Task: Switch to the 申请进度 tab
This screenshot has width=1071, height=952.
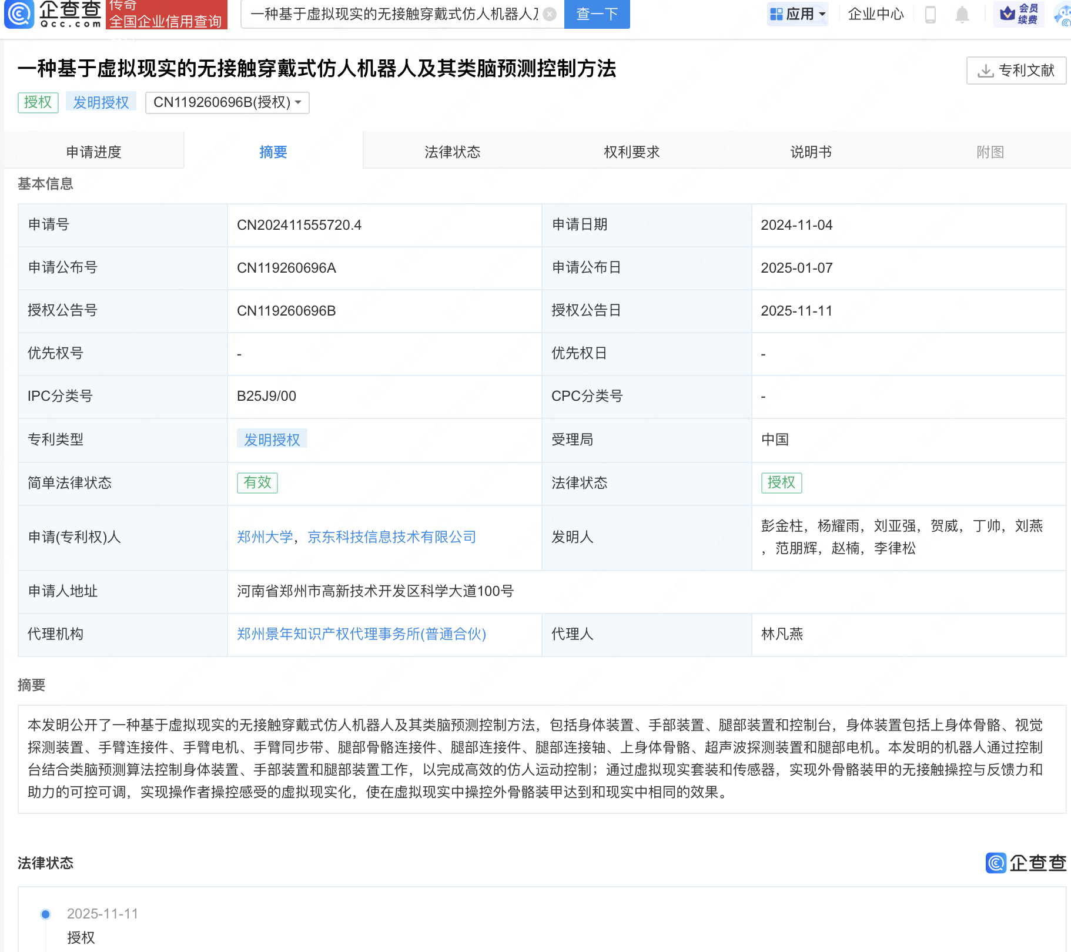Action: (93, 152)
